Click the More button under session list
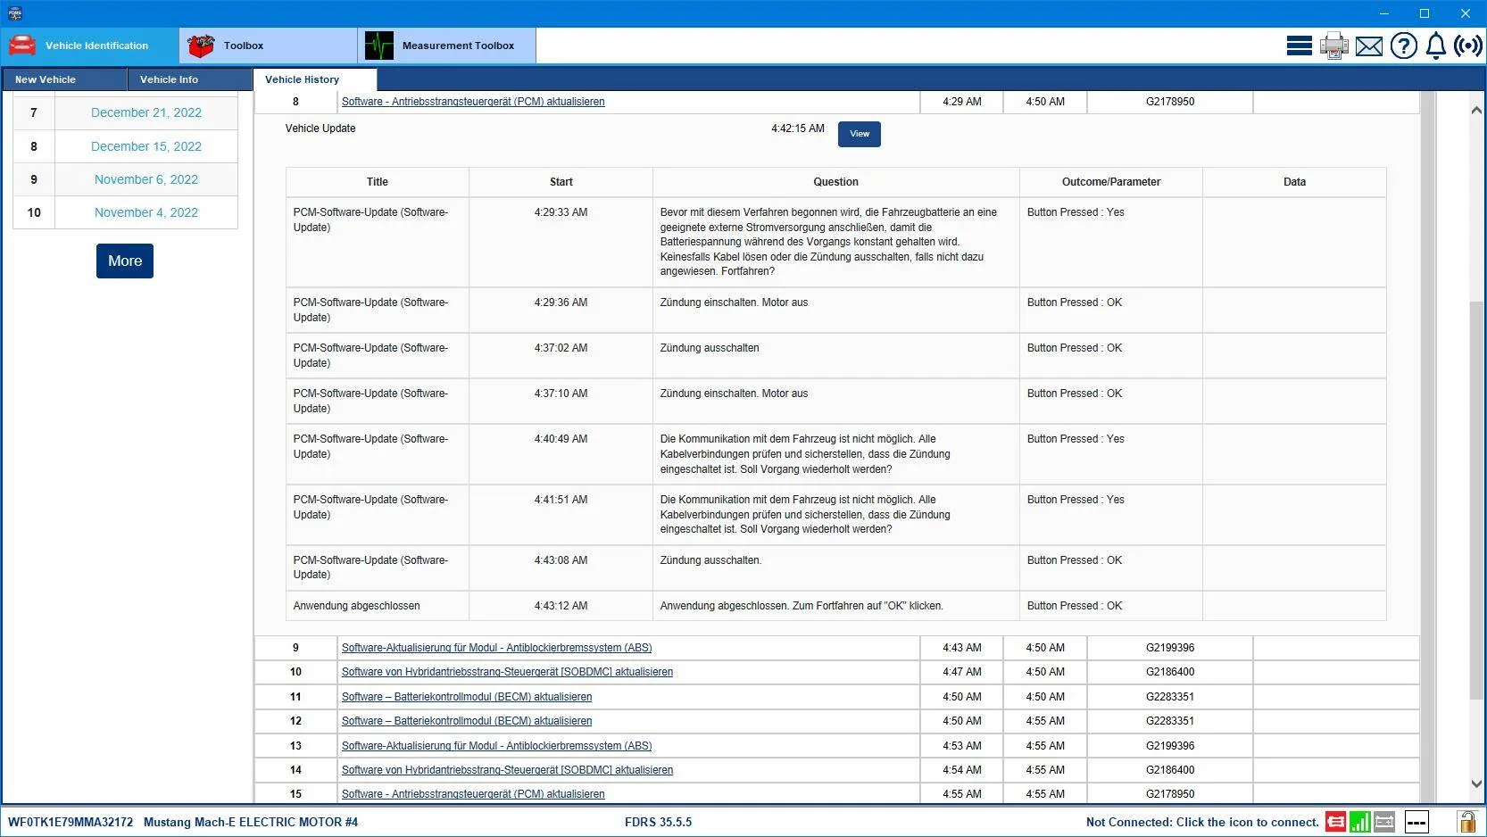This screenshot has width=1487, height=837. tap(125, 261)
